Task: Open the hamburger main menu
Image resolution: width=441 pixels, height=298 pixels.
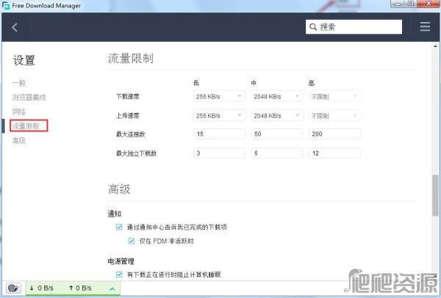Action: point(425,26)
